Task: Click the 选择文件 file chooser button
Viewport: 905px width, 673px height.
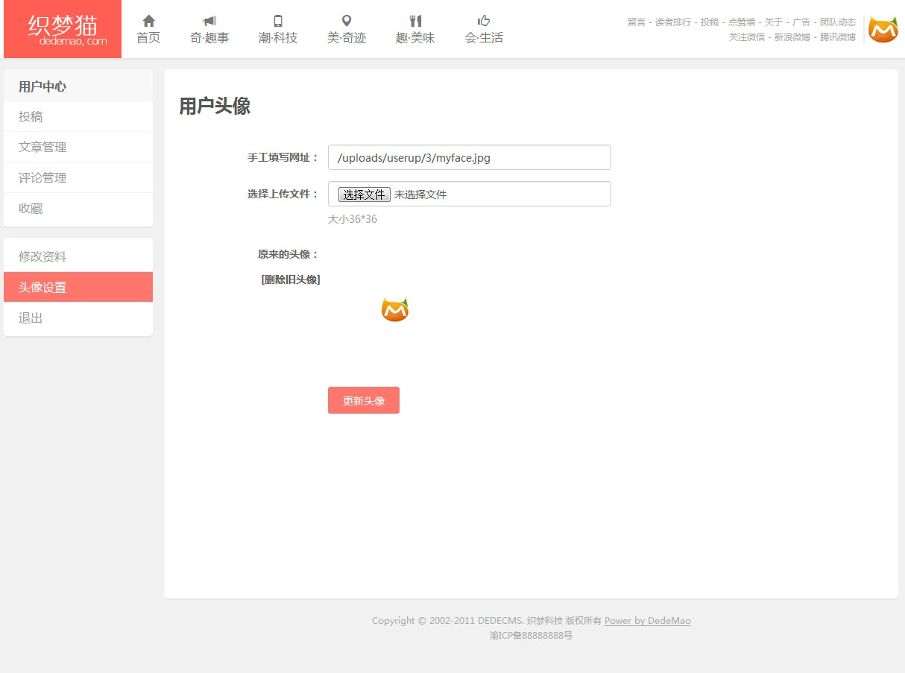Action: point(364,195)
